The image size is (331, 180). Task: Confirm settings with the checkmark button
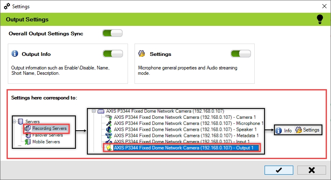[x=278, y=170]
